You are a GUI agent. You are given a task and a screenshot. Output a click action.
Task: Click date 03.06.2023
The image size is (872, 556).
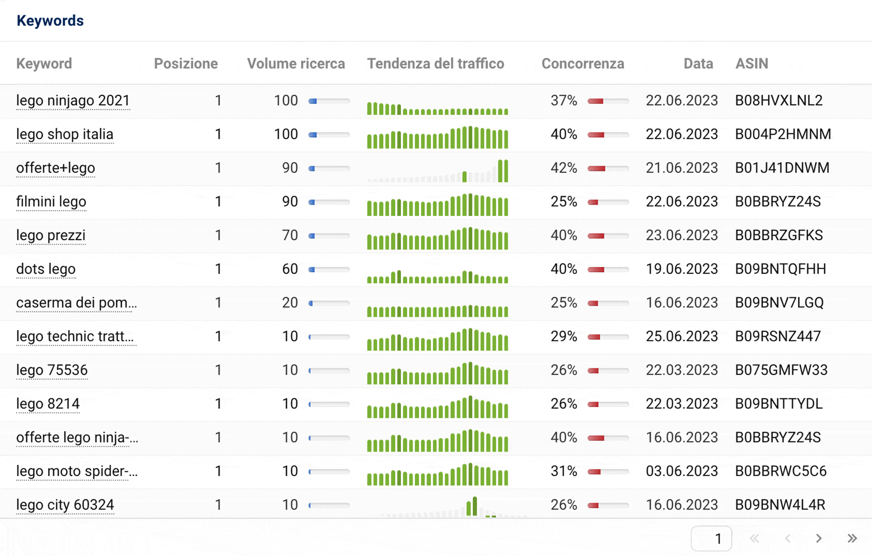click(x=682, y=471)
